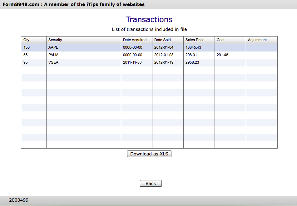Click the Date Sold column header

click(168, 40)
